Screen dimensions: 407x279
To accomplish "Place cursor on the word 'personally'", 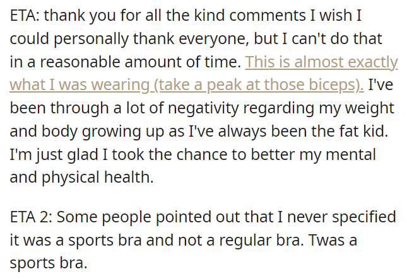I will [x=91, y=39].
